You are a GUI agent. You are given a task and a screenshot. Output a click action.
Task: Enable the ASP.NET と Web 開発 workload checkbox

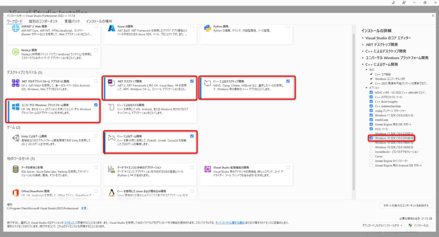pos(96,26)
